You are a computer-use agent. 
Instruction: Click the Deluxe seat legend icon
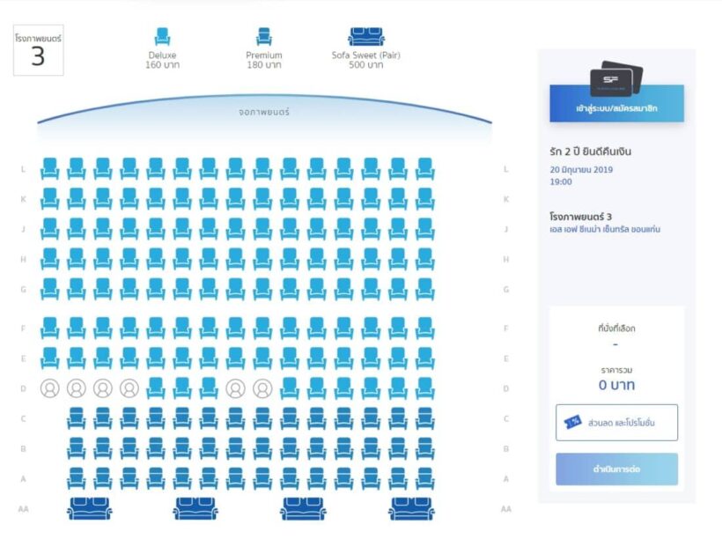162,37
